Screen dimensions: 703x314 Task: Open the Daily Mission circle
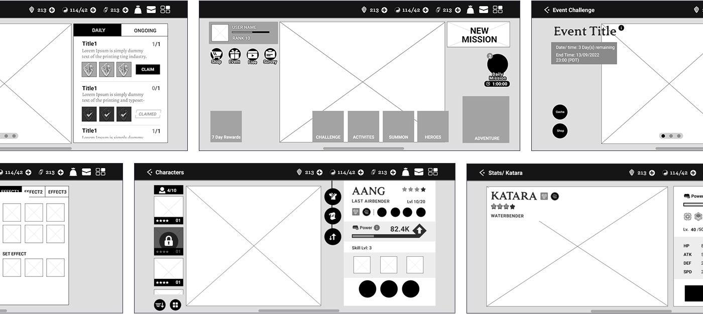[497, 65]
